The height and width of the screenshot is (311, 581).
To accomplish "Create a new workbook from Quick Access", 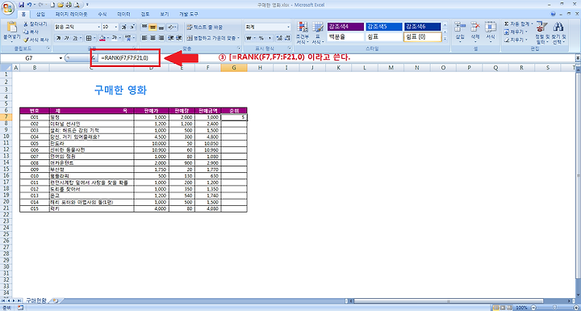I will click(x=52, y=5).
